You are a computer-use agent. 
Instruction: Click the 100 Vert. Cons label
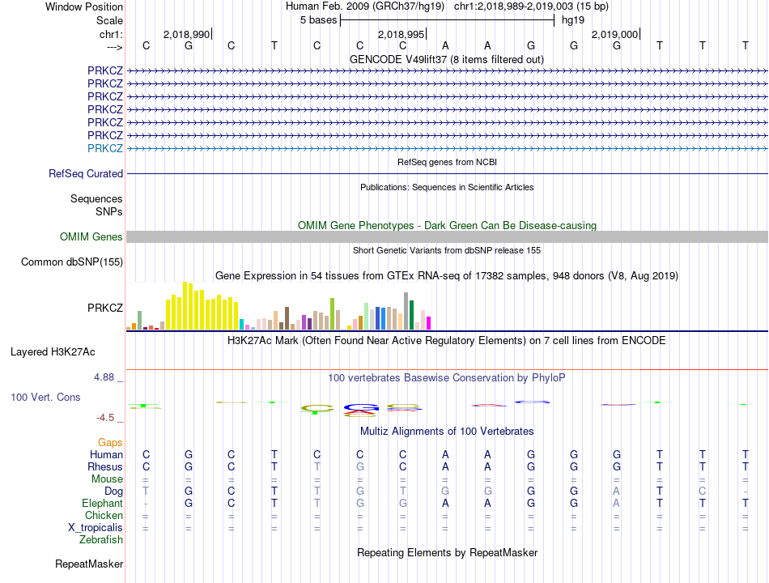point(45,397)
